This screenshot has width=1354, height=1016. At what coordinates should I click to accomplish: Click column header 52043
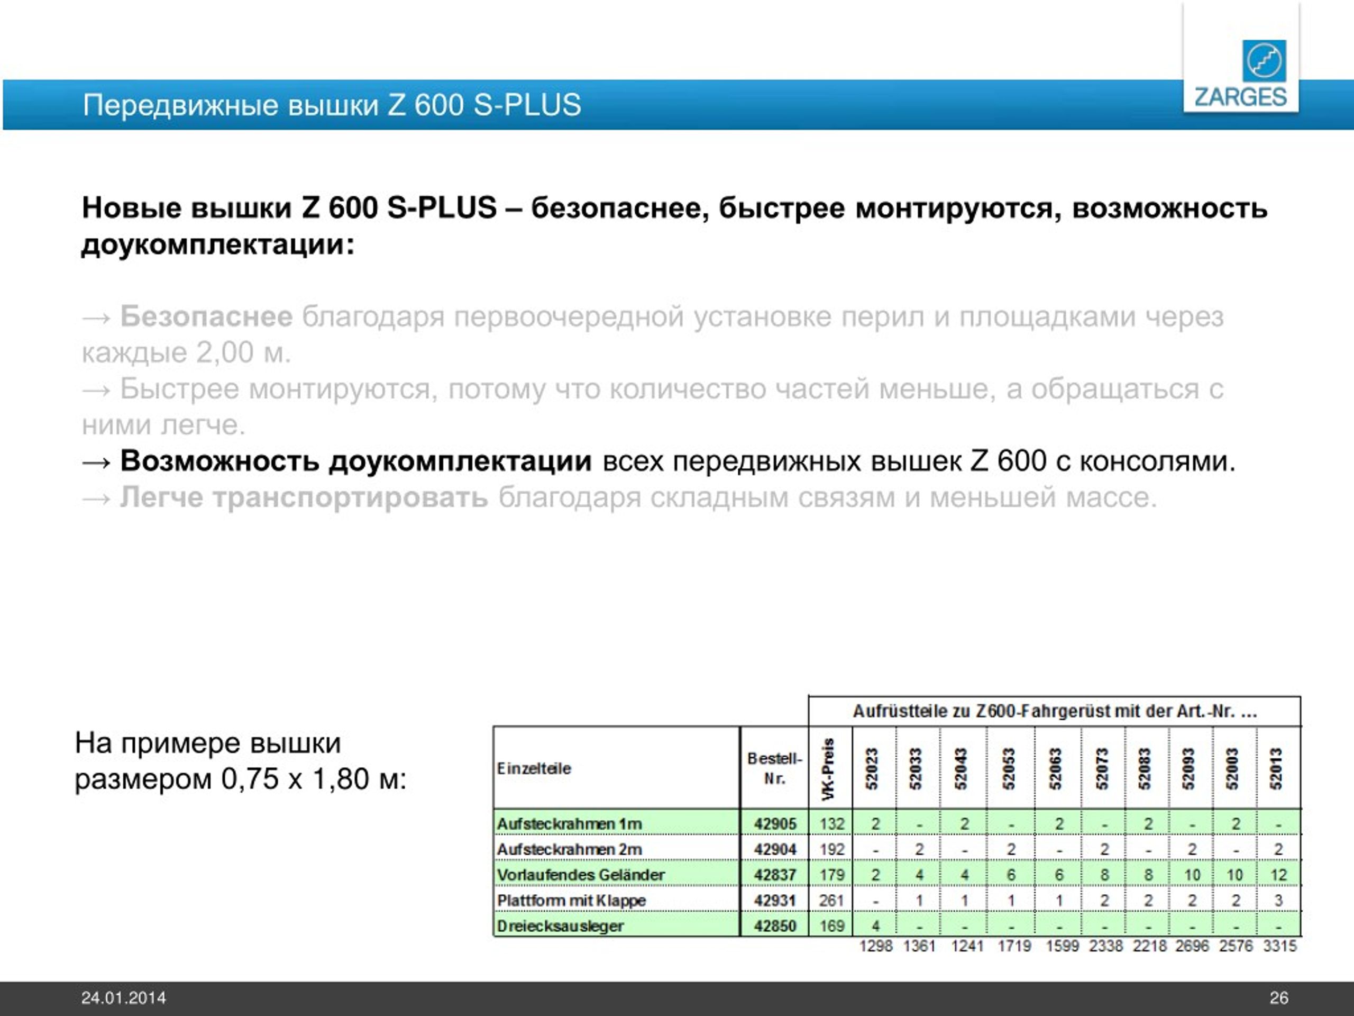961,768
